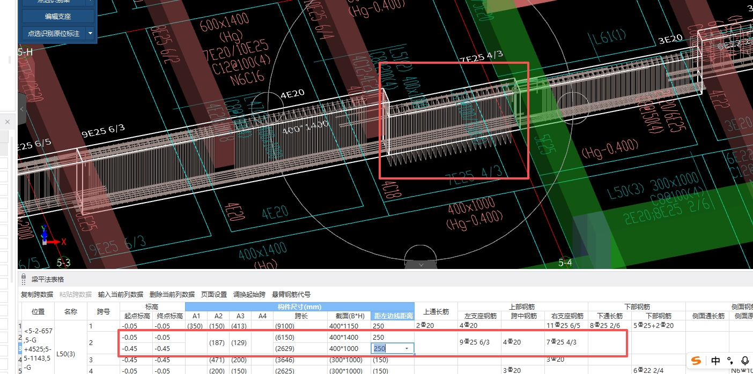The height and width of the screenshot is (374, 753).
Task: Select the 终点标高 column header
Action: point(169,316)
